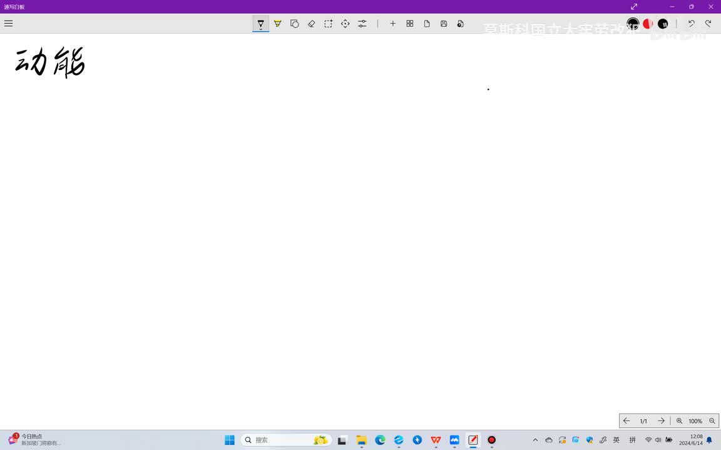Select the Eraser tool
The height and width of the screenshot is (450, 721).
311,23
